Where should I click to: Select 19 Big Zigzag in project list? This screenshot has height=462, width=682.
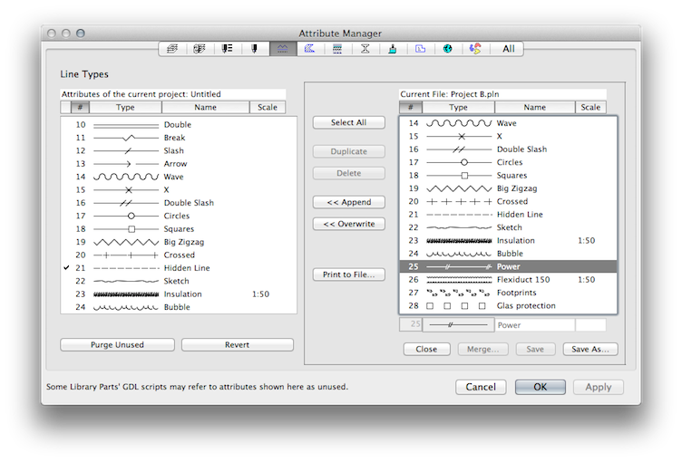pos(179,242)
